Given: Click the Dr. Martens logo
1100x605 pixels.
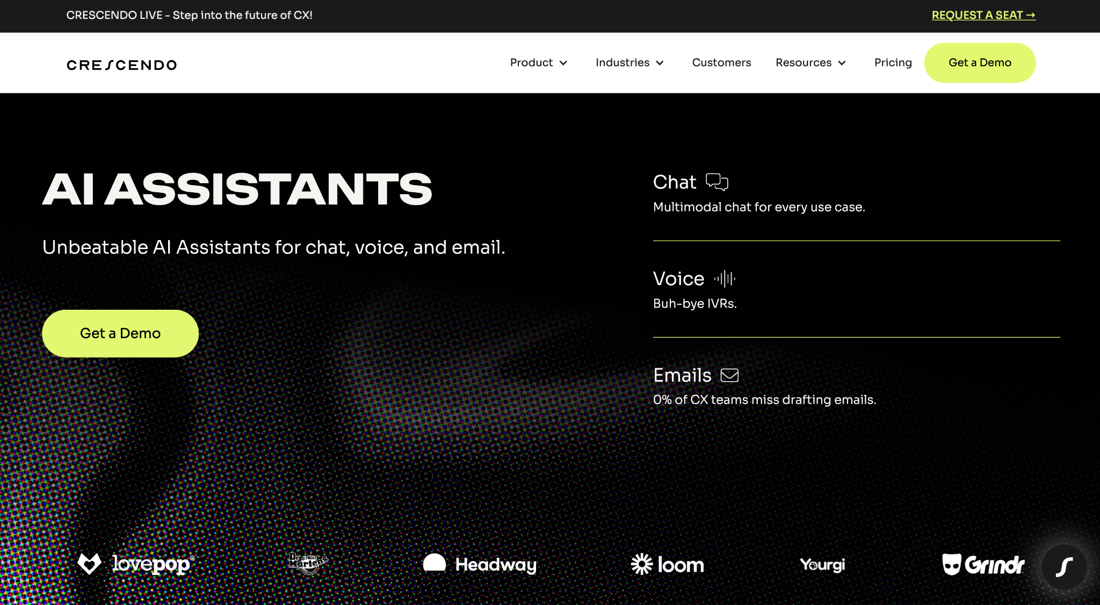Looking at the screenshot, I should 308,564.
